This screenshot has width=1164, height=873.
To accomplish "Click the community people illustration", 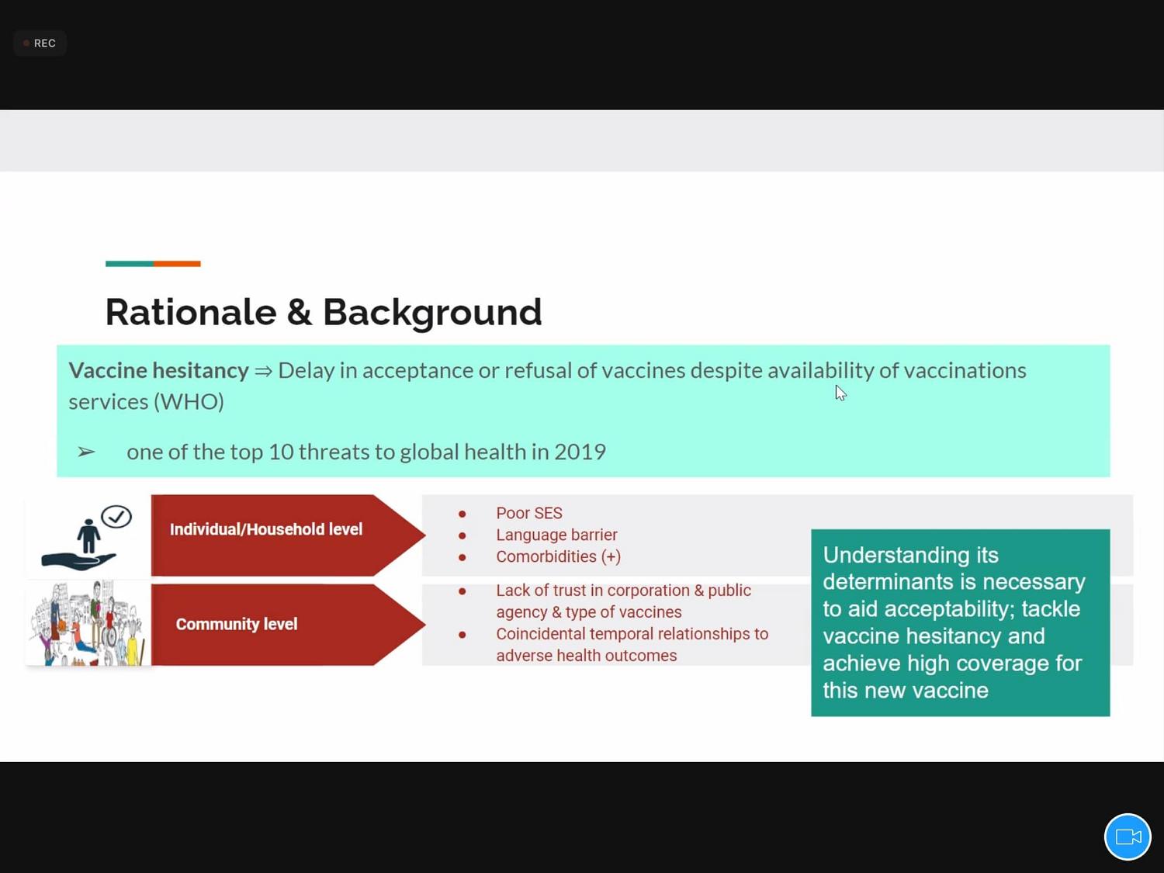I will pos(88,623).
